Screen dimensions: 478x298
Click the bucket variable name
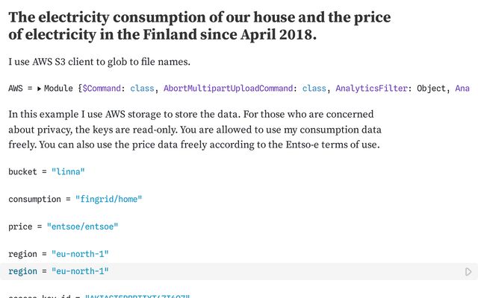[x=23, y=172]
